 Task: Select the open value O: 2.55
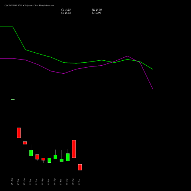pyautogui.click(x=66, y=13)
